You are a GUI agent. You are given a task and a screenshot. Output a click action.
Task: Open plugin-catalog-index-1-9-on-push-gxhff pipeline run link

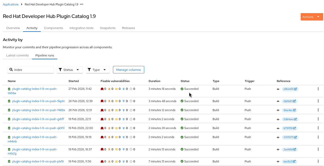(38, 119)
